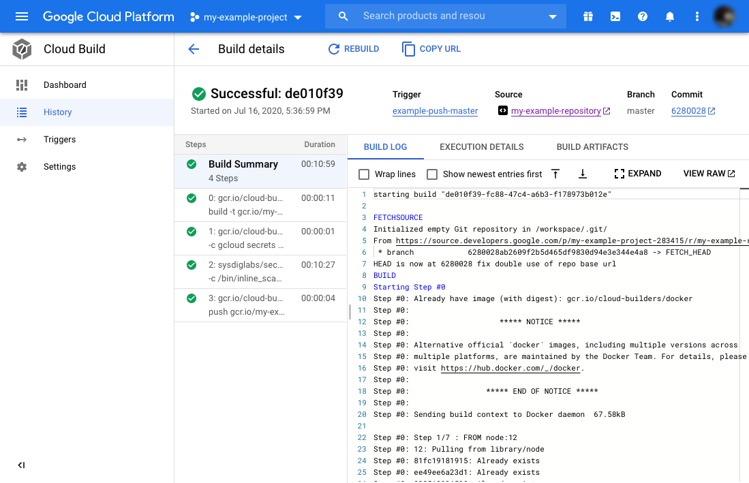Screen dimensions: 749x483
Task: Click the green success checkmark next to Successful
Action: [x=199, y=94]
